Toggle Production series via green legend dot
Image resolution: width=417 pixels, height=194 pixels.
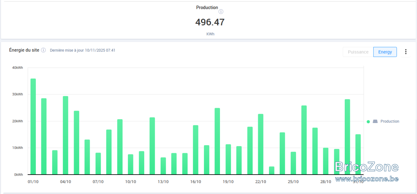(368, 122)
